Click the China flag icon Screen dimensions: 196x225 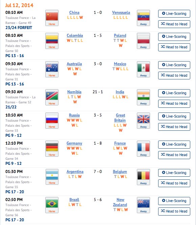click(x=52, y=18)
